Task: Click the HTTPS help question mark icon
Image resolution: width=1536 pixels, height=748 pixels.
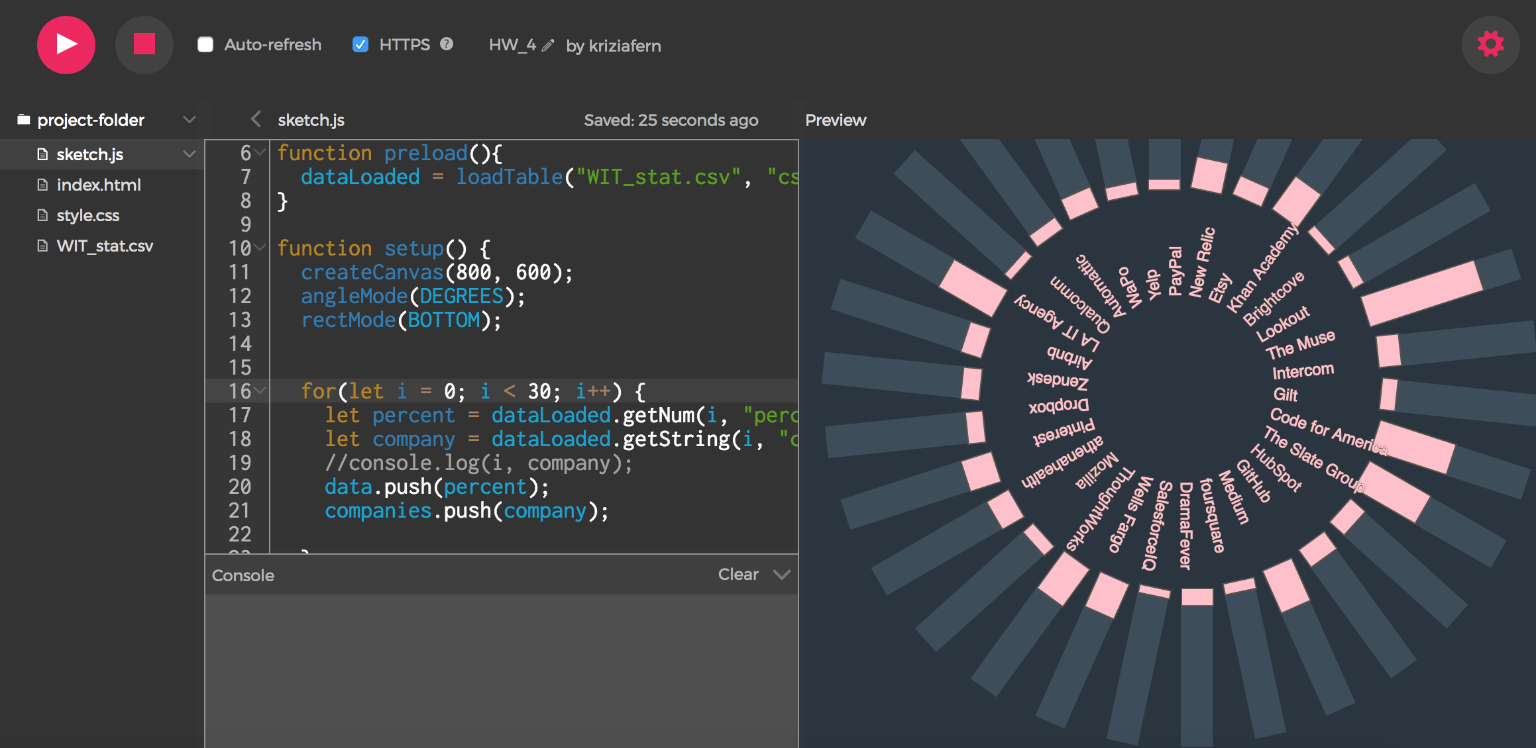Action: point(447,44)
